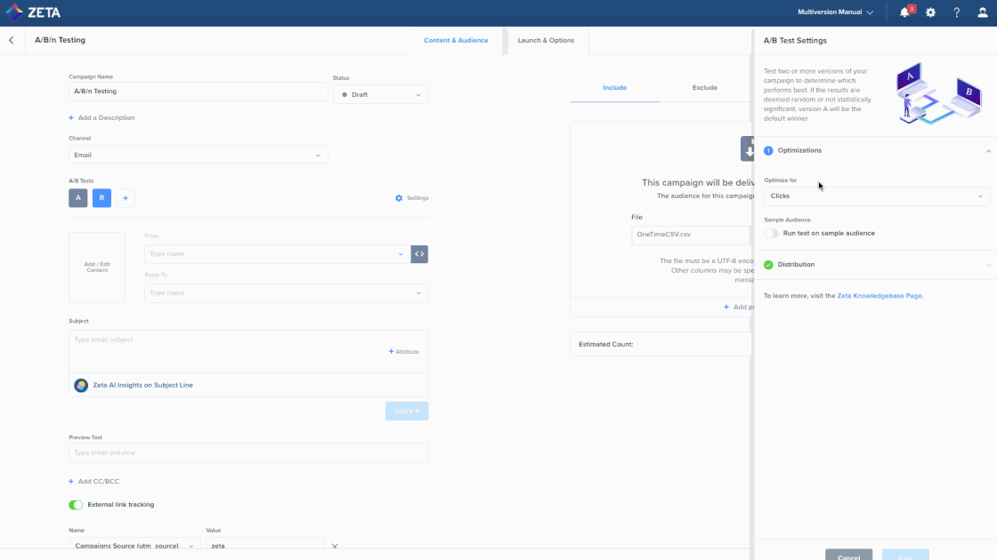Enable Run test on sample audience
Screen dimensions: 997x560
coord(771,233)
